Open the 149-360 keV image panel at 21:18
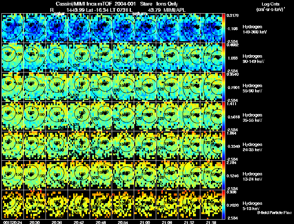 coord(211,28)
